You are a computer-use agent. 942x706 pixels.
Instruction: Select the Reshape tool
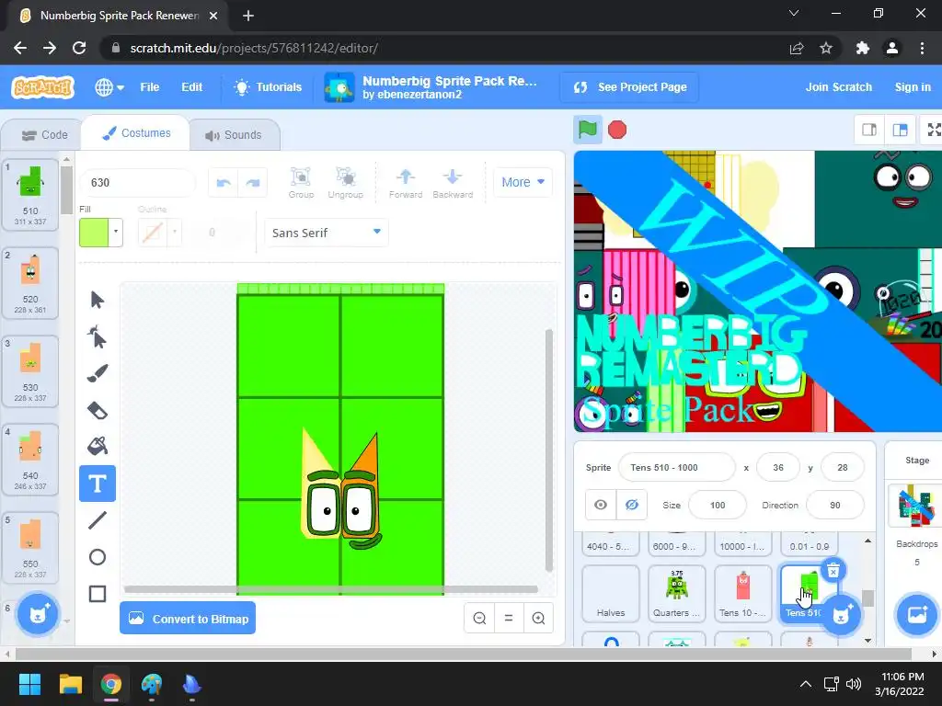tap(98, 336)
